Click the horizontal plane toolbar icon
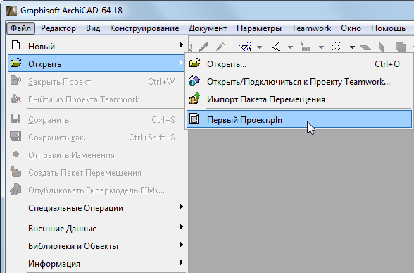The width and height of the screenshot is (414, 273). click(365, 48)
